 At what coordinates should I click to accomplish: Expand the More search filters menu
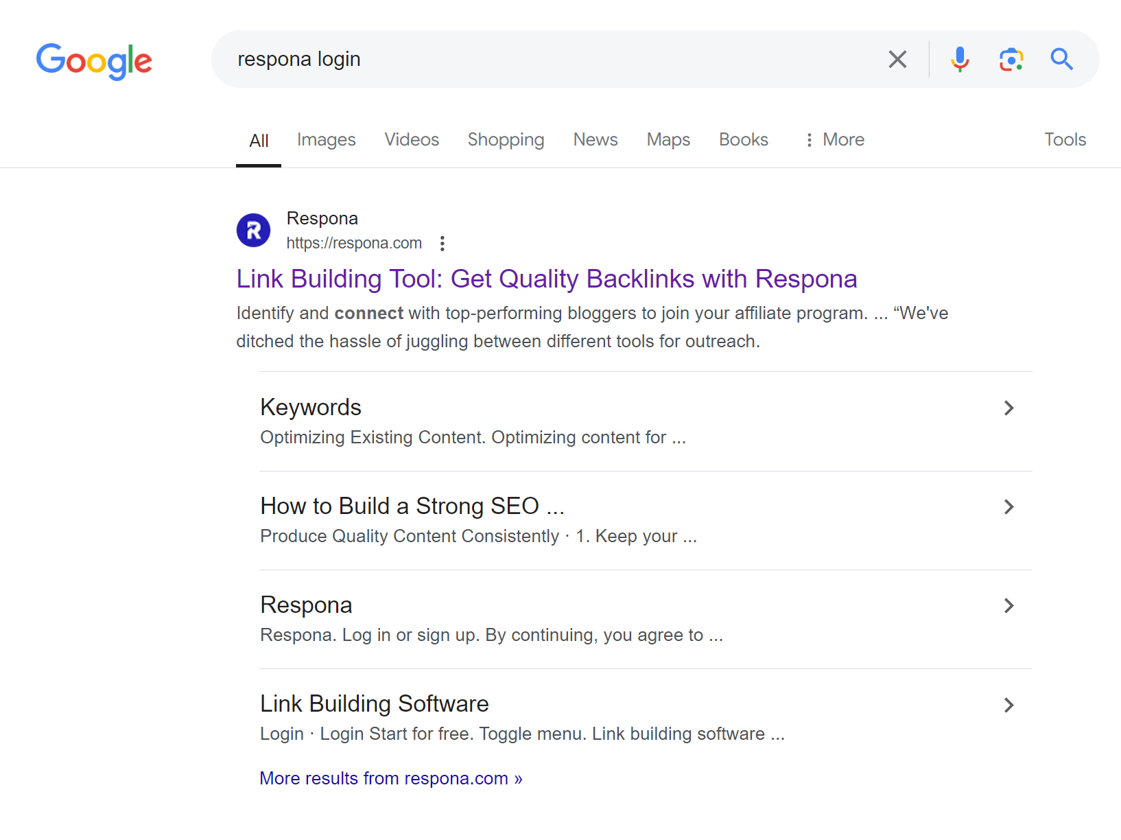pyautogui.click(x=834, y=139)
